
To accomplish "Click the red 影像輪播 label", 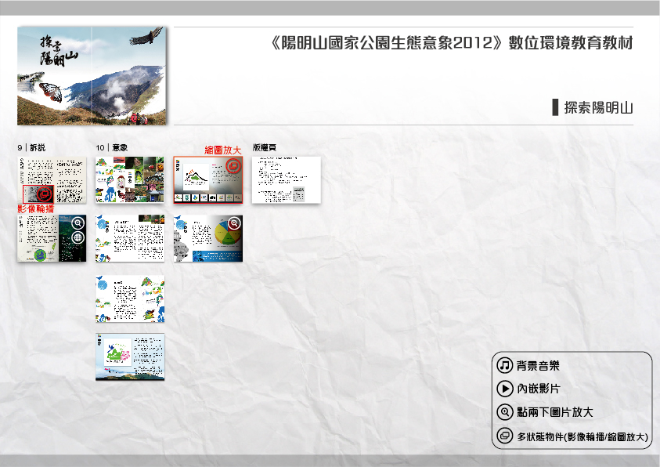I will click(x=36, y=209).
